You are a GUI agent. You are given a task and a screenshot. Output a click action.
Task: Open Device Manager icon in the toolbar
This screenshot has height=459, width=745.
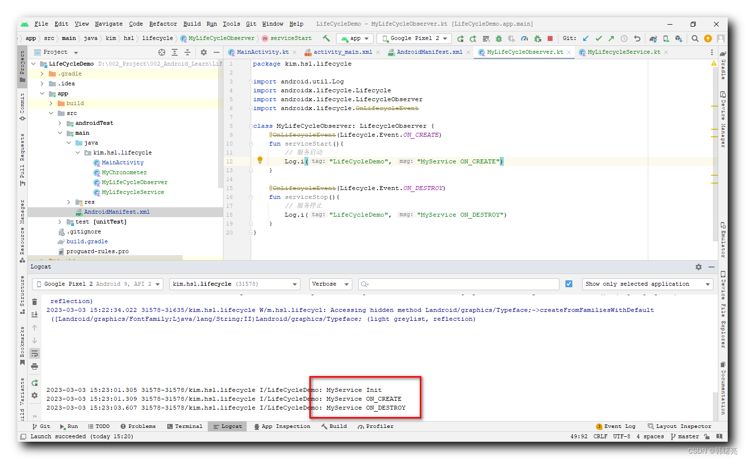666,38
